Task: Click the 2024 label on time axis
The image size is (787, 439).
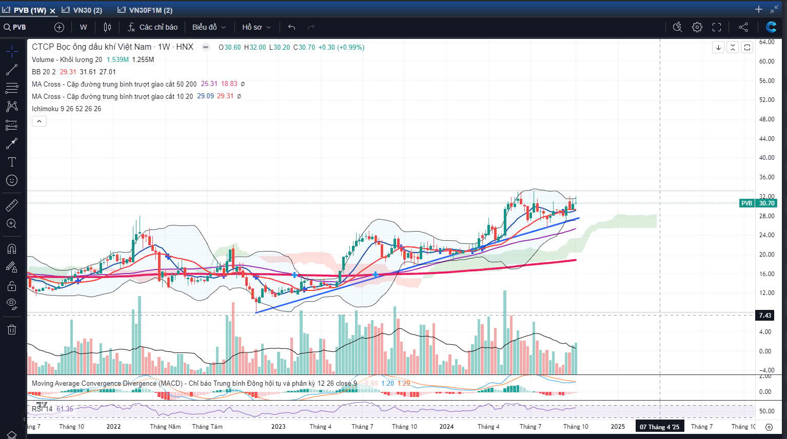Action: (x=446, y=427)
